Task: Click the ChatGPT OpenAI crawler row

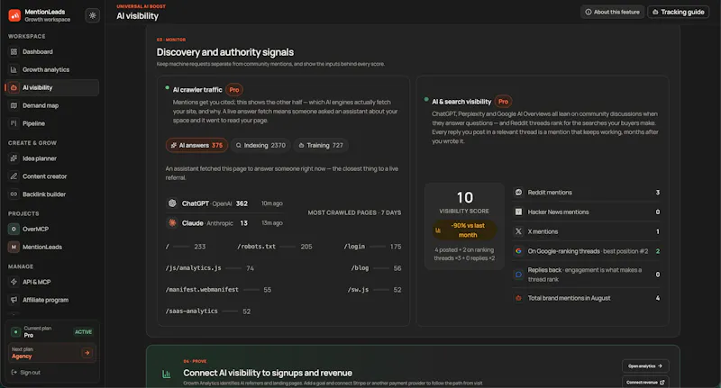Action: coord(225,203)
